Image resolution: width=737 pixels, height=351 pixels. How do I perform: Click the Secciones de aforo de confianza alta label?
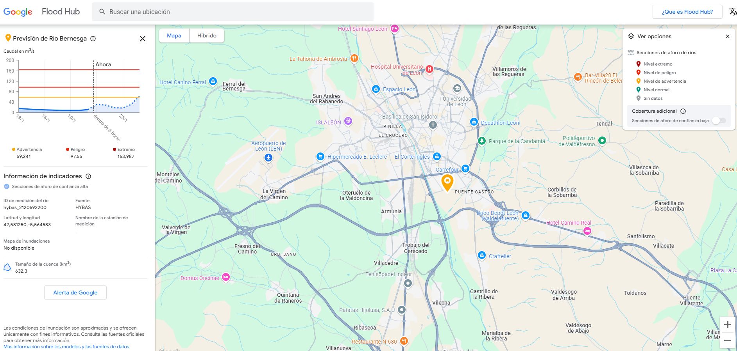tap(50, 186)
